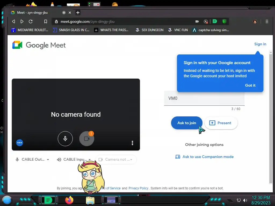This screenshot has width=275, height=206.
Task: Click the No camera found preview
Action: 76,114
